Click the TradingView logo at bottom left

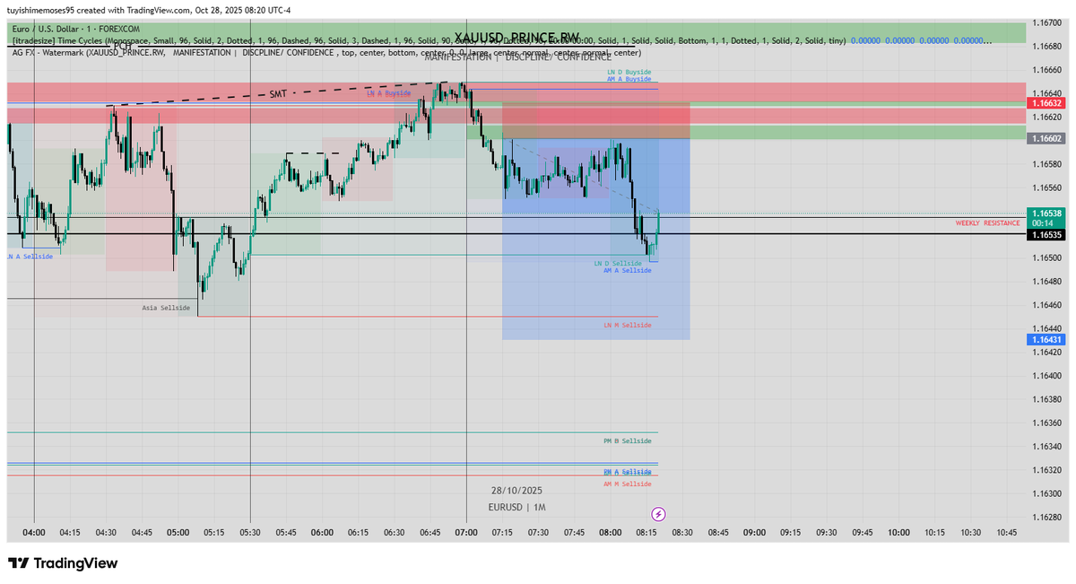[x=63, y=563]
